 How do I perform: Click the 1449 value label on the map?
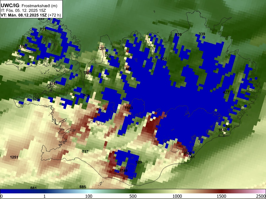[127, 69]
